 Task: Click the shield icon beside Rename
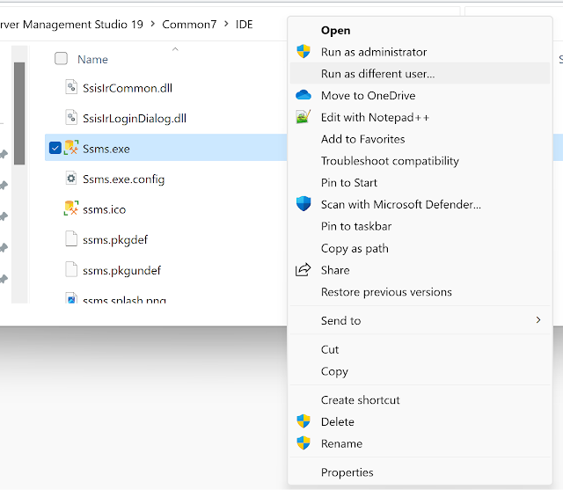tap(303, 443)
